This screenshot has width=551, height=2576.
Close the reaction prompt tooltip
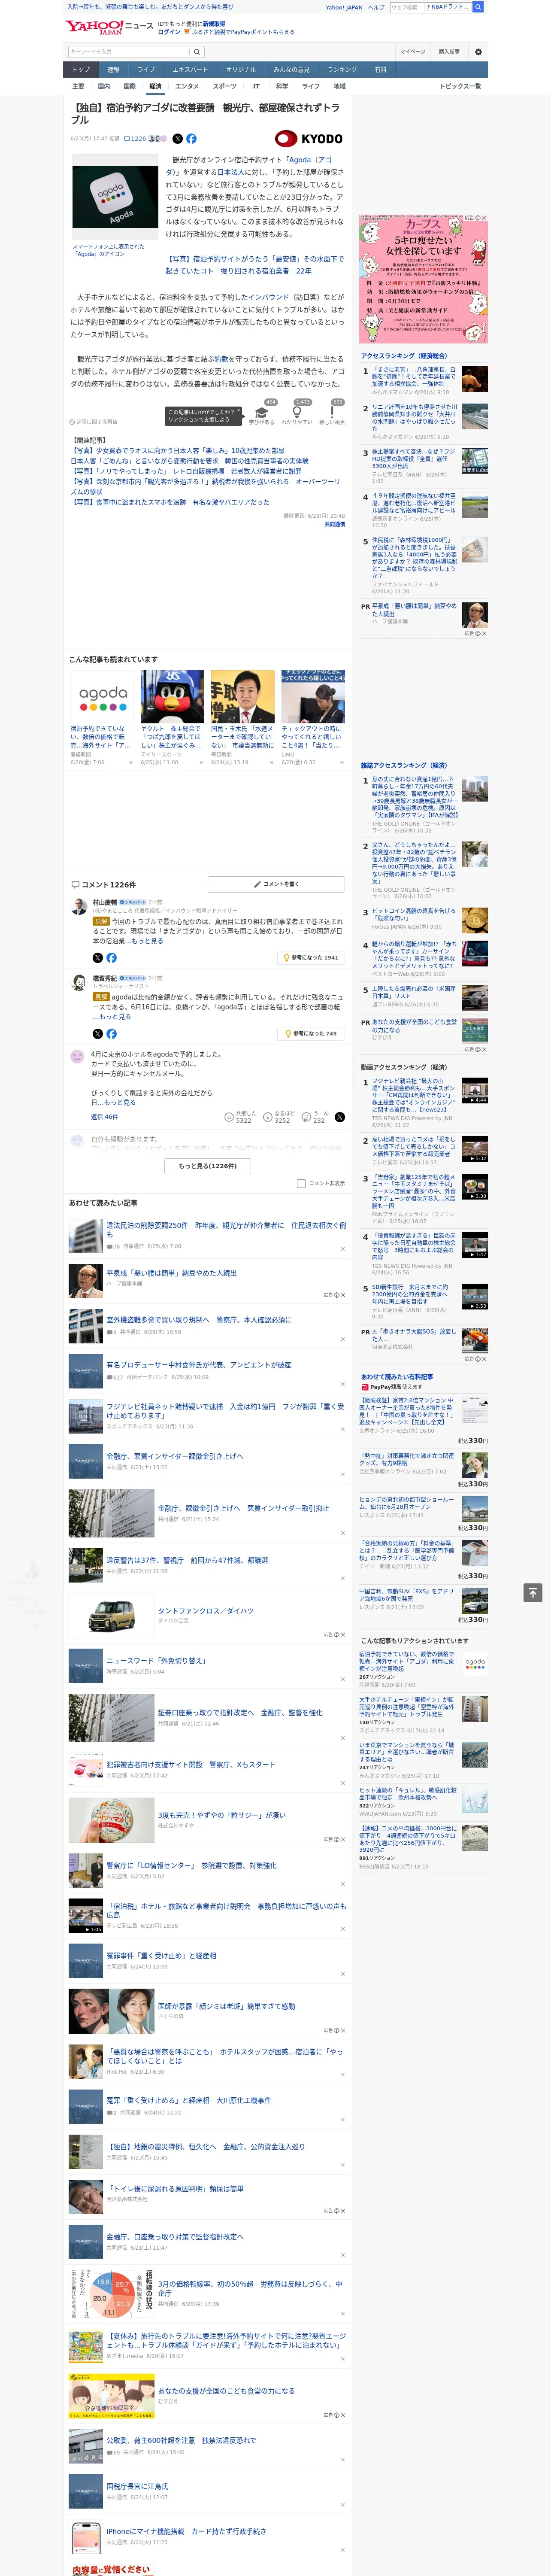238,411
